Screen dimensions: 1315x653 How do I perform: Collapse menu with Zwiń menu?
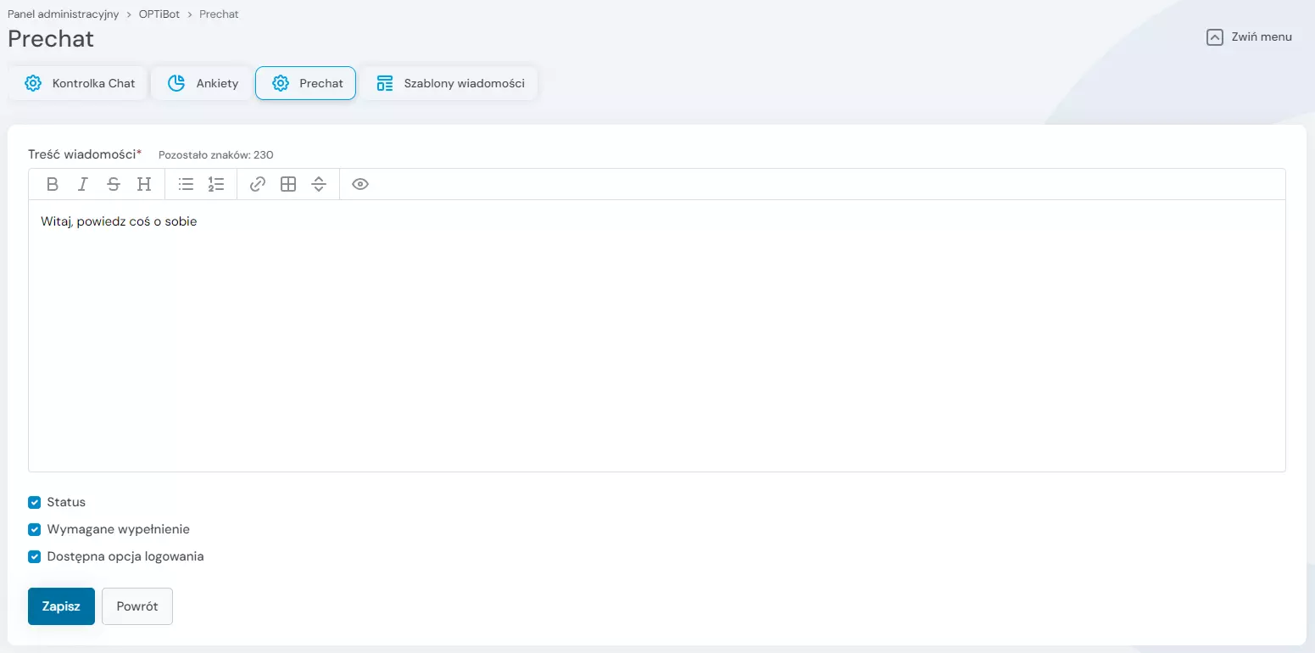pyautogui.click(x=1249, y=37)
